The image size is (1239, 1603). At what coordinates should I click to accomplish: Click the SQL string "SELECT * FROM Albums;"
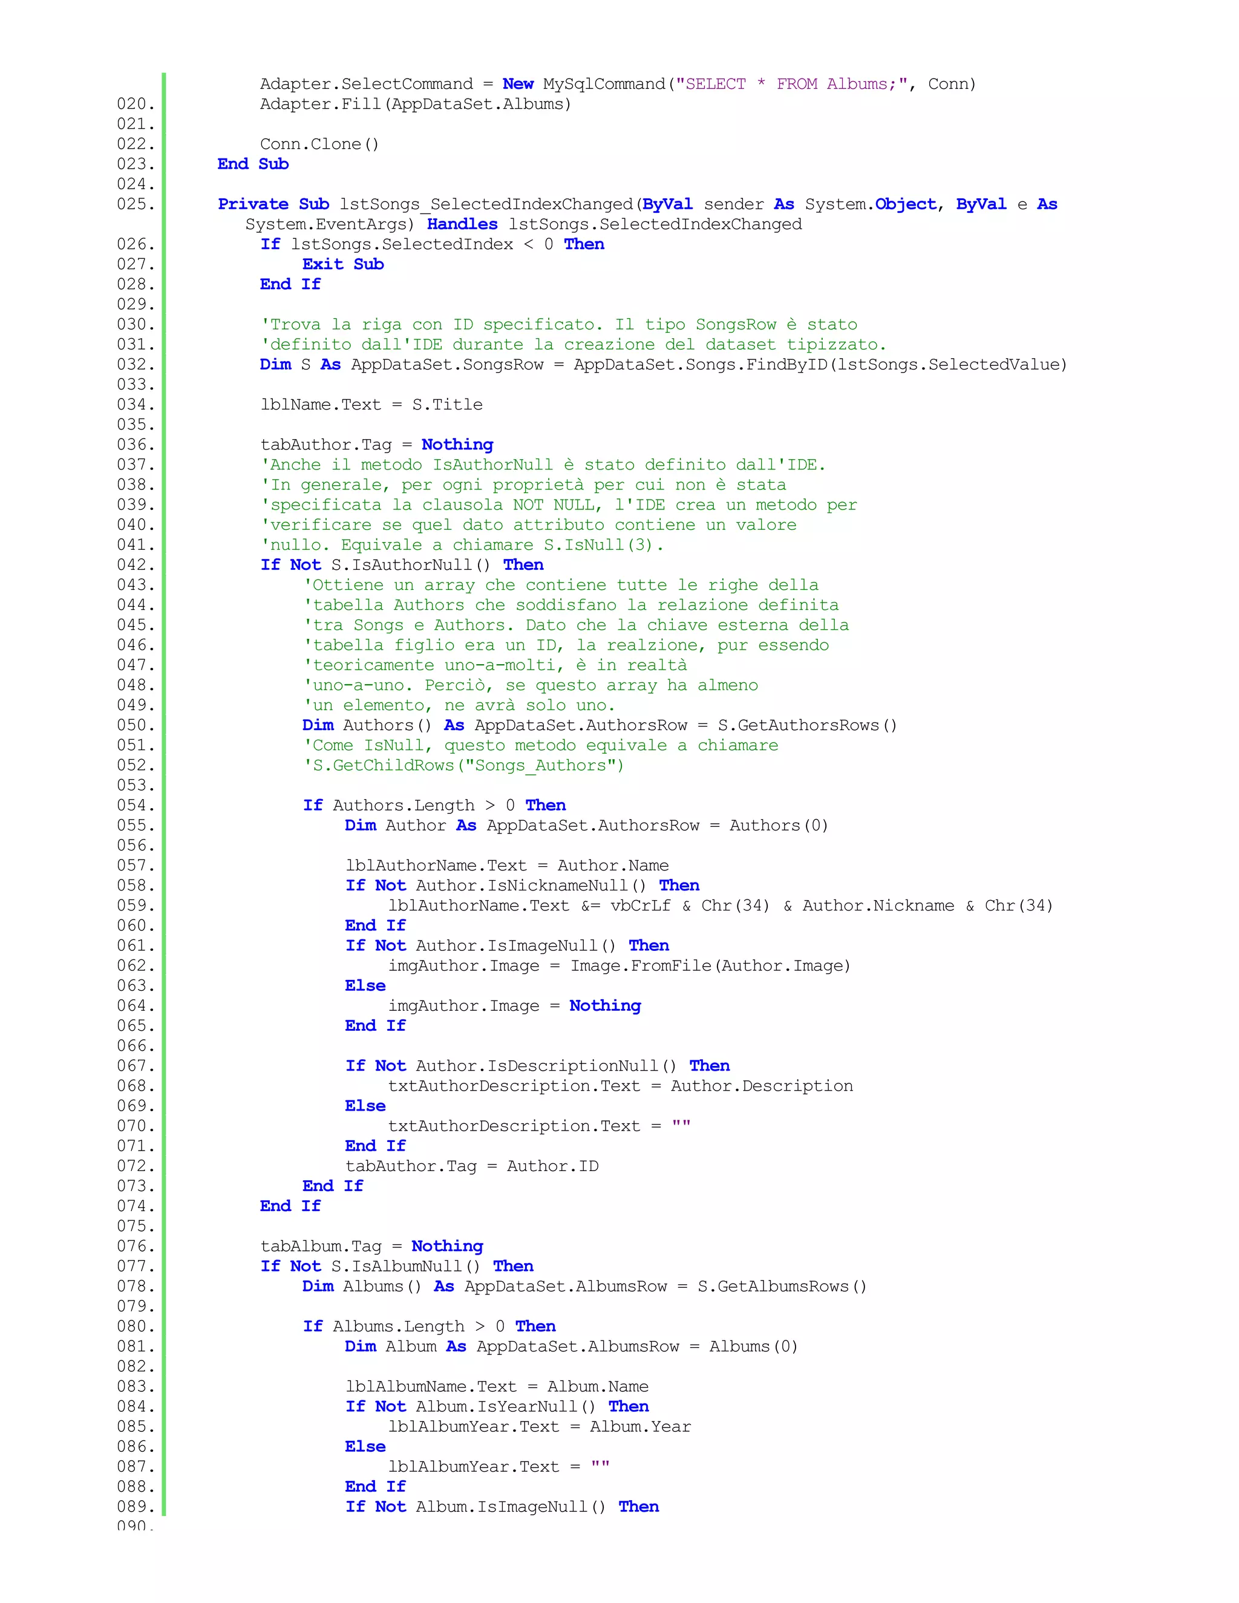coord(791,83)
